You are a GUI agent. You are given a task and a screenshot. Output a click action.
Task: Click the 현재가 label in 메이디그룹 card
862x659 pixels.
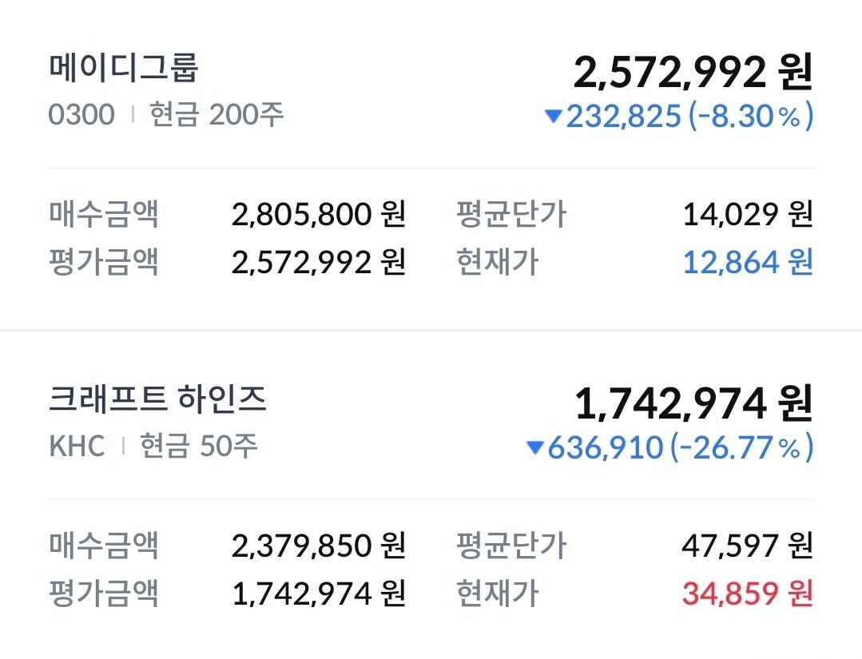click(x=497, y=262)
